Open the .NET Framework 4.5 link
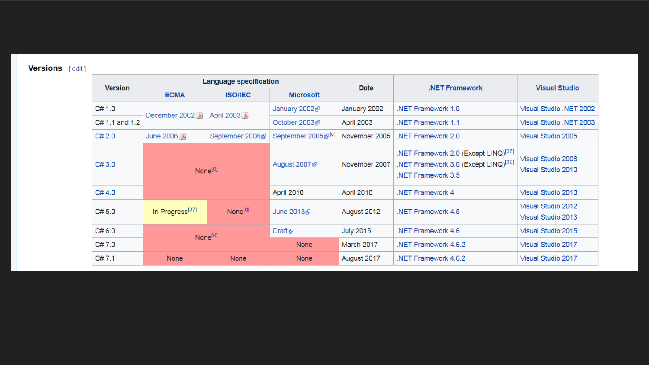The width and height of the screenshot is (649, 365). 428,212
